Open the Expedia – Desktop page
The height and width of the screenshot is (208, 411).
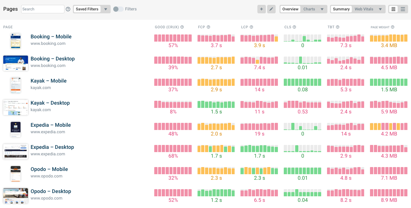point(52,147)
